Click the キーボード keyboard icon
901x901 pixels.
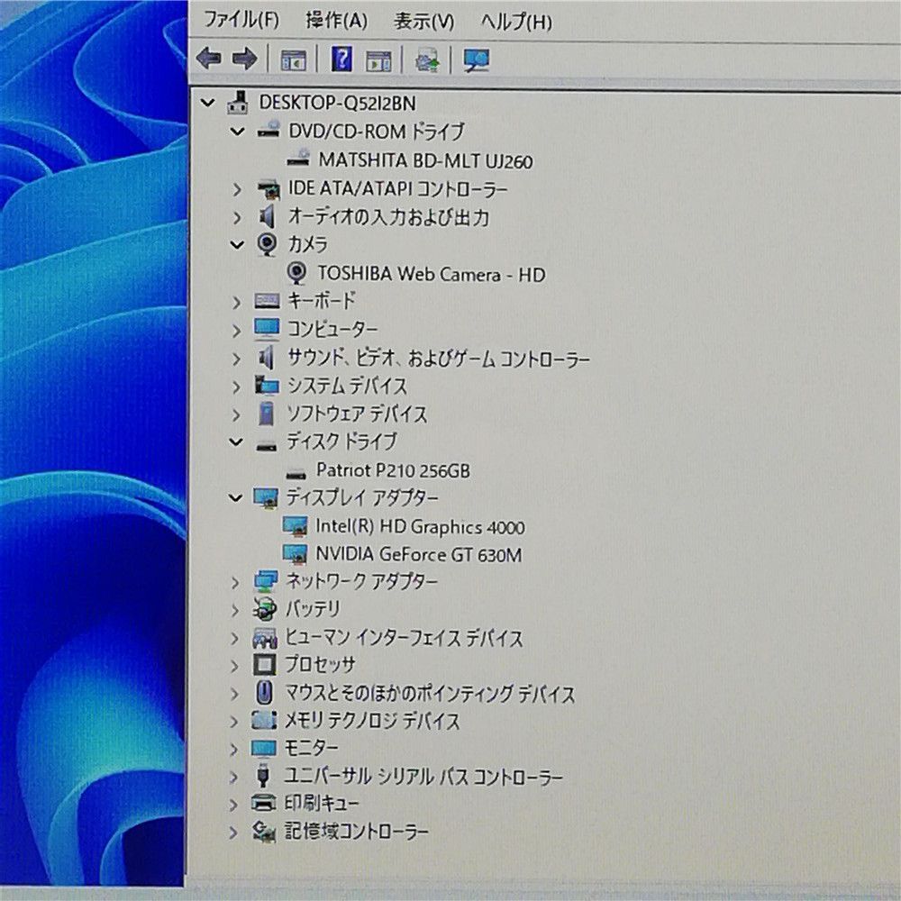[x=268, y=301]
